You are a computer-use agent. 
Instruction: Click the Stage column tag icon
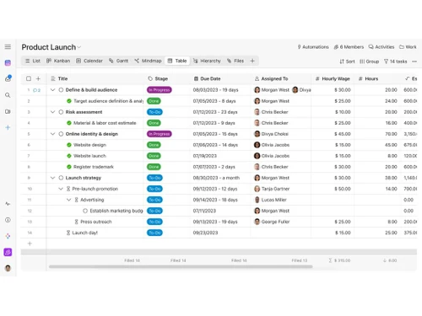[150, 78]
